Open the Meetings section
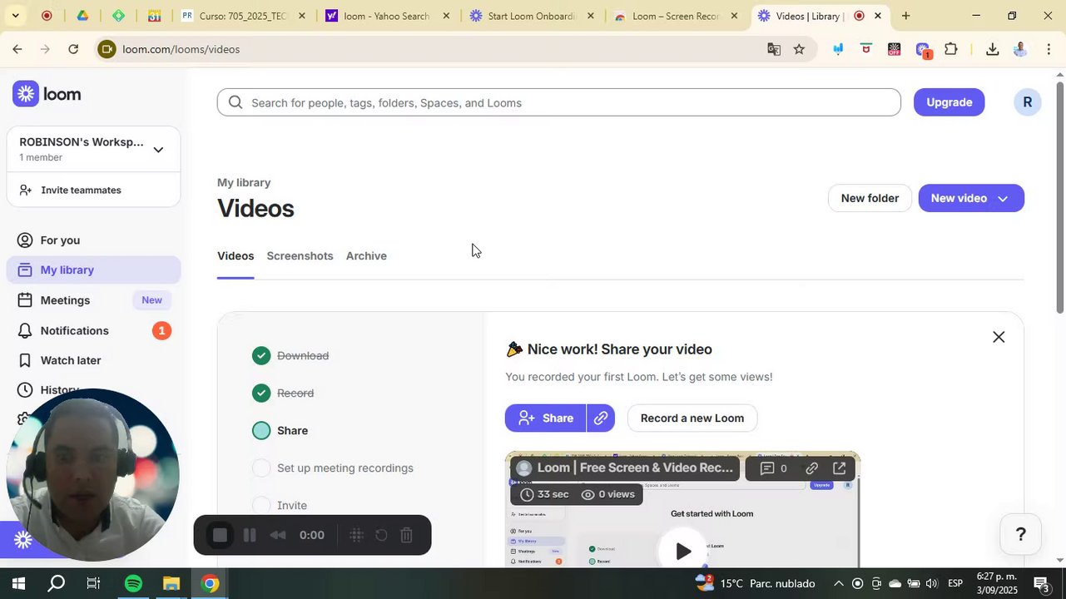Viewport: 1066px width, 599px height. point(65,300)
